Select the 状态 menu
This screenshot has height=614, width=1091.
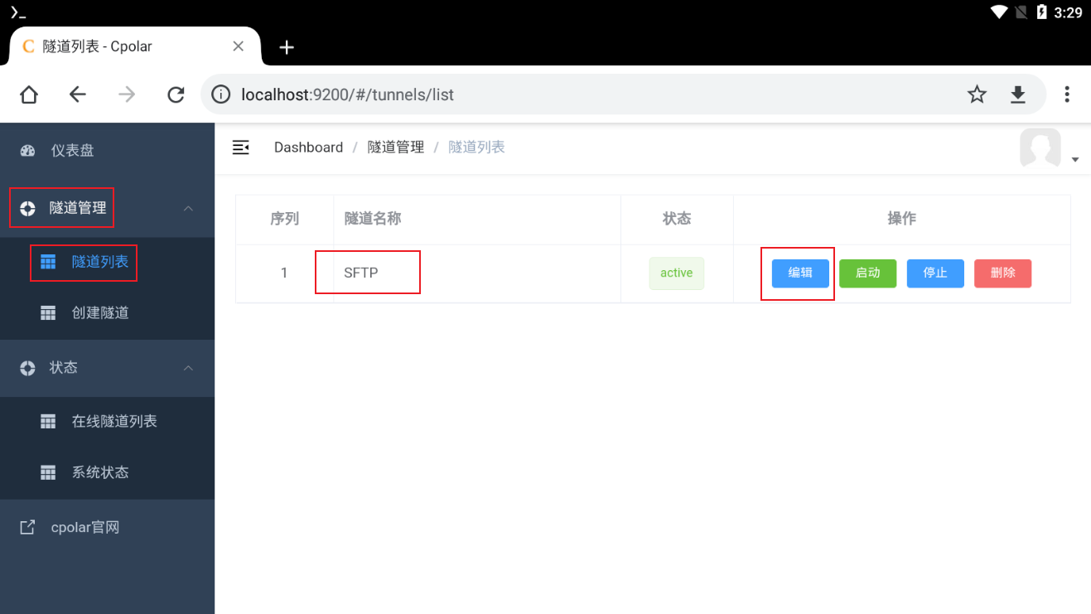tap(107, 367)
